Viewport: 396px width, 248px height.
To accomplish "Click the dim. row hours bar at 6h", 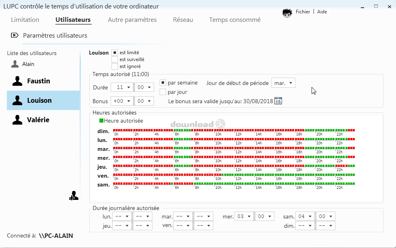I will [x=175, y=130].
